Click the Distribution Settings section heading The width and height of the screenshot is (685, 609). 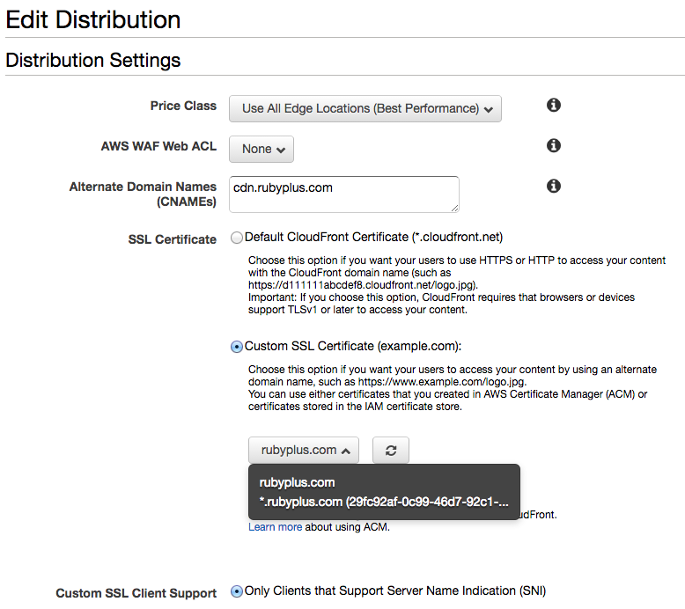(x=93, y=61)
